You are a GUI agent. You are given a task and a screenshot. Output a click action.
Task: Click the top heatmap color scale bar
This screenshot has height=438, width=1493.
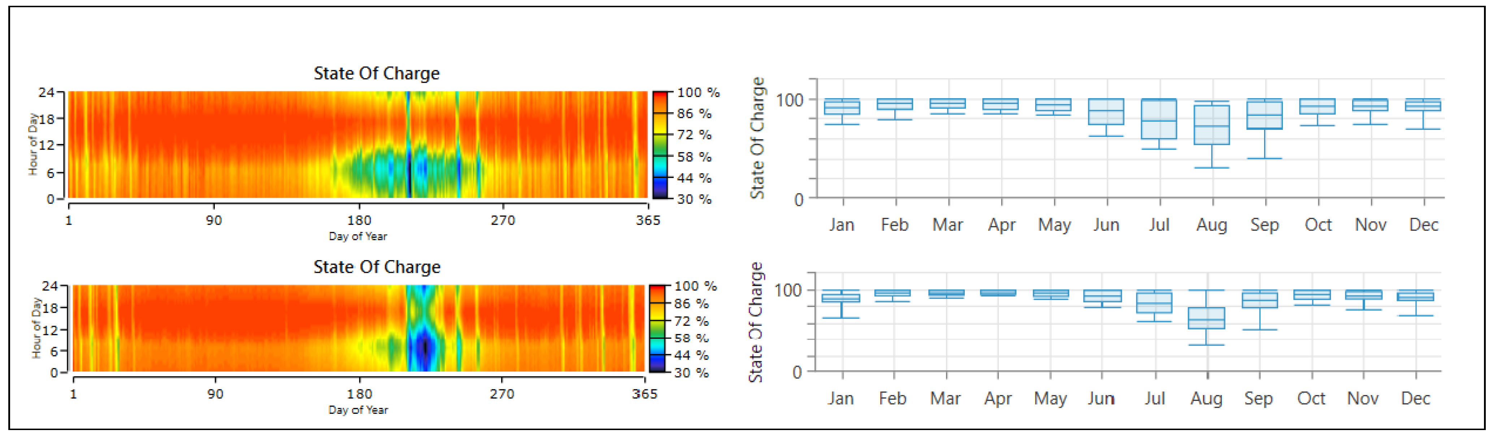(660, 145)
